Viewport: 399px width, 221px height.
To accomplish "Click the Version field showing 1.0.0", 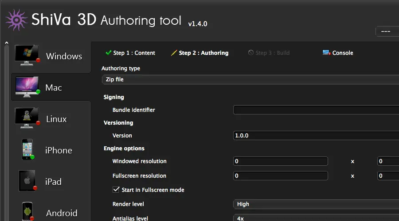I will click(316, 136).
